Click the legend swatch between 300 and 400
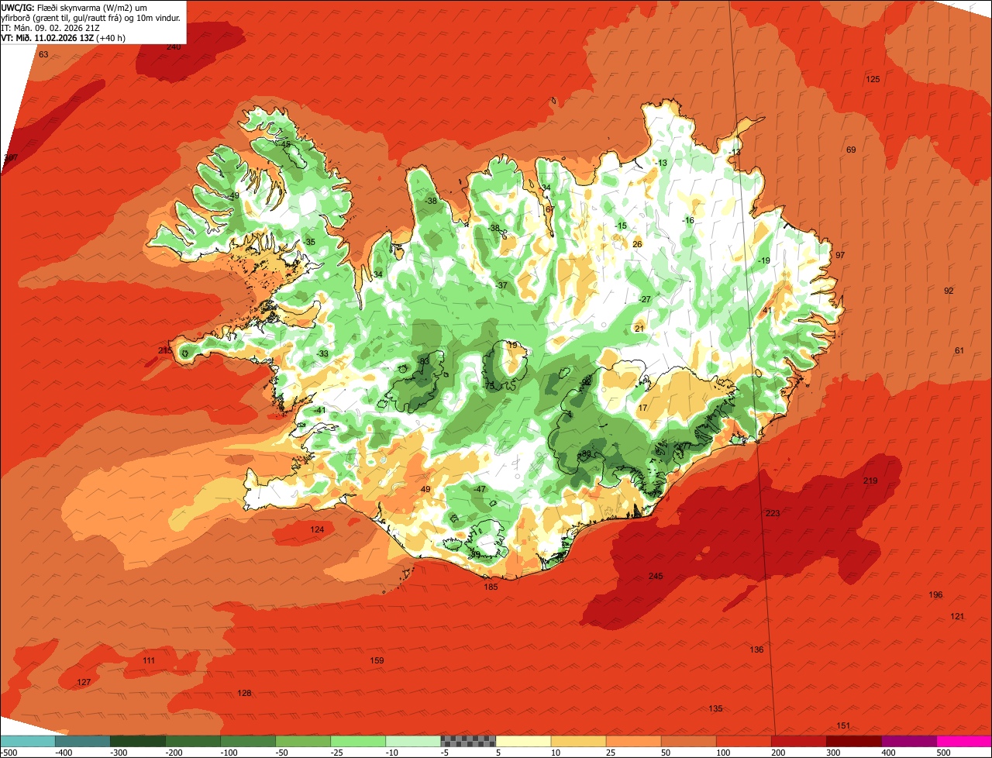Viewport: 992px width, 758px height. tap(854, 741)
